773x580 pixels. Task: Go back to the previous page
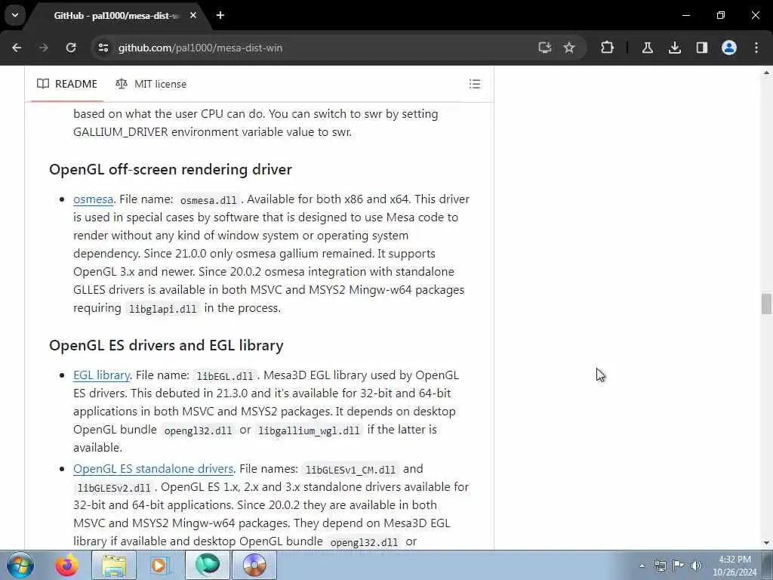point(17,48)
